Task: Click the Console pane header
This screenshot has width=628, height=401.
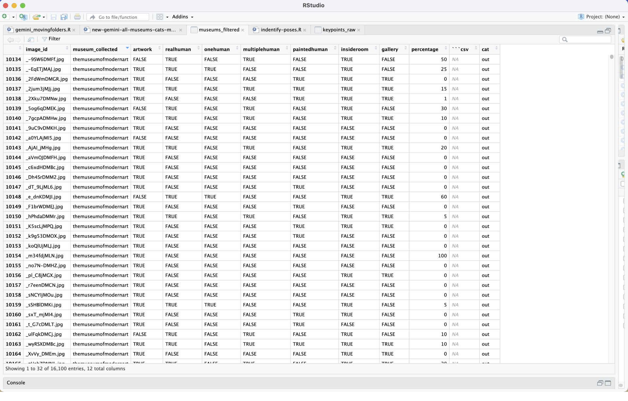Action: [309, 383]
